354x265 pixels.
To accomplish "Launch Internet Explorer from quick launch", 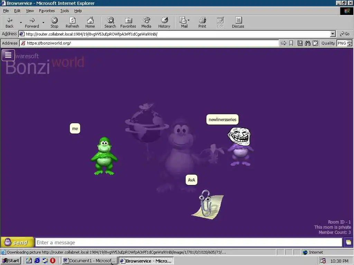I will (x=37, y=261).
